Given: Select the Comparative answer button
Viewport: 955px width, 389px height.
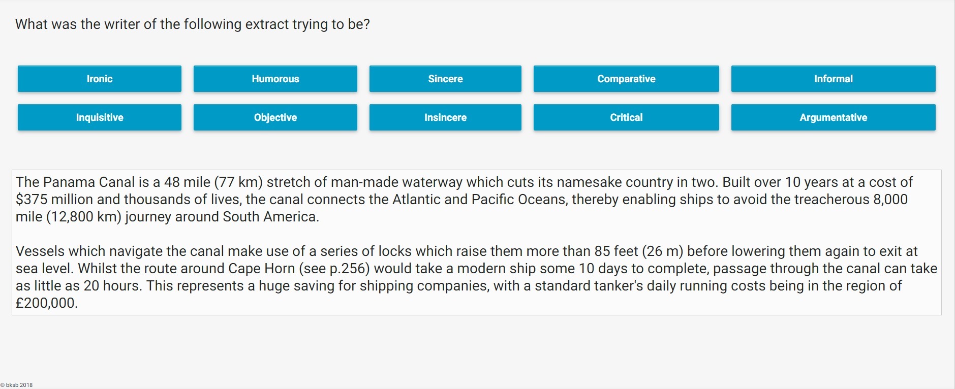Looking at the screenshot, I should [626, 79].
